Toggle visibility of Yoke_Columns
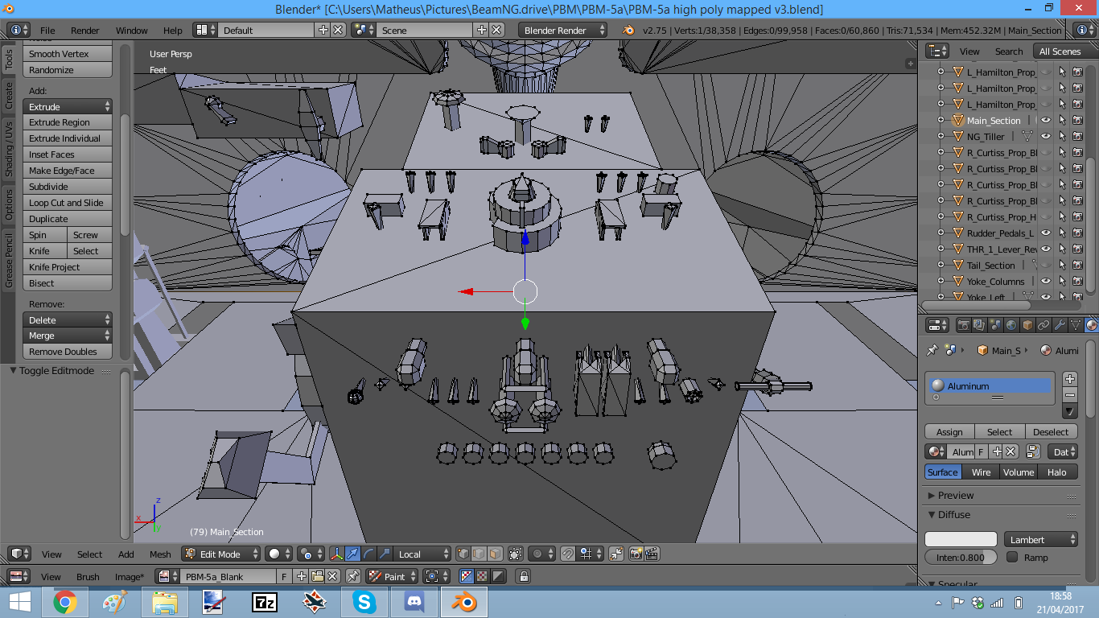Viewport: 1099px width, 618px height. pos(1046,281)
